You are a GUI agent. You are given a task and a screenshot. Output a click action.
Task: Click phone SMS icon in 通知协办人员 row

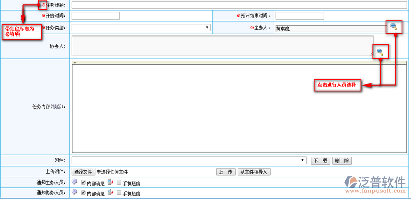pyautogui.click(x=110, y=192)
